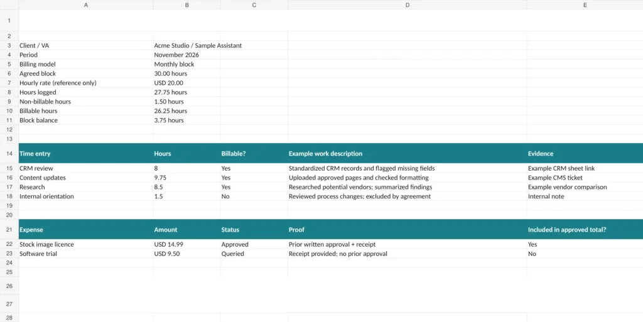Click 'Example work description' header cell

(407, 154)
